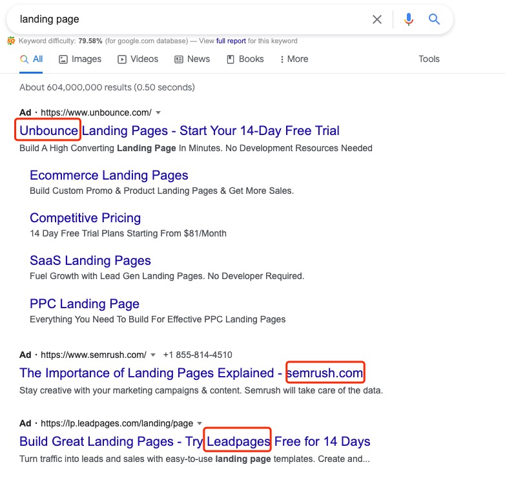
Task: Click the +1 855-814-4510 phone number
Action: (198, 355)
